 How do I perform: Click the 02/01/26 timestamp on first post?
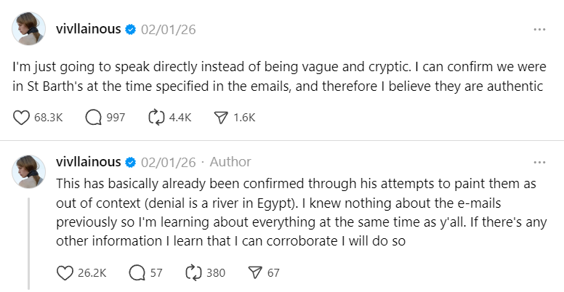tap(169, 30)
